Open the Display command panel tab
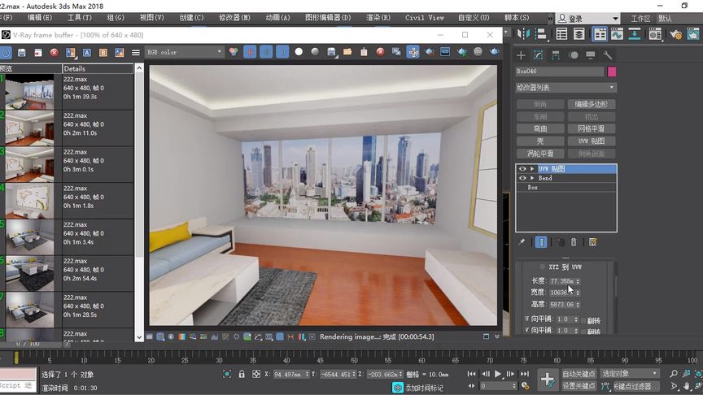This screenshot has height=395, width=703. click(591, 55)
